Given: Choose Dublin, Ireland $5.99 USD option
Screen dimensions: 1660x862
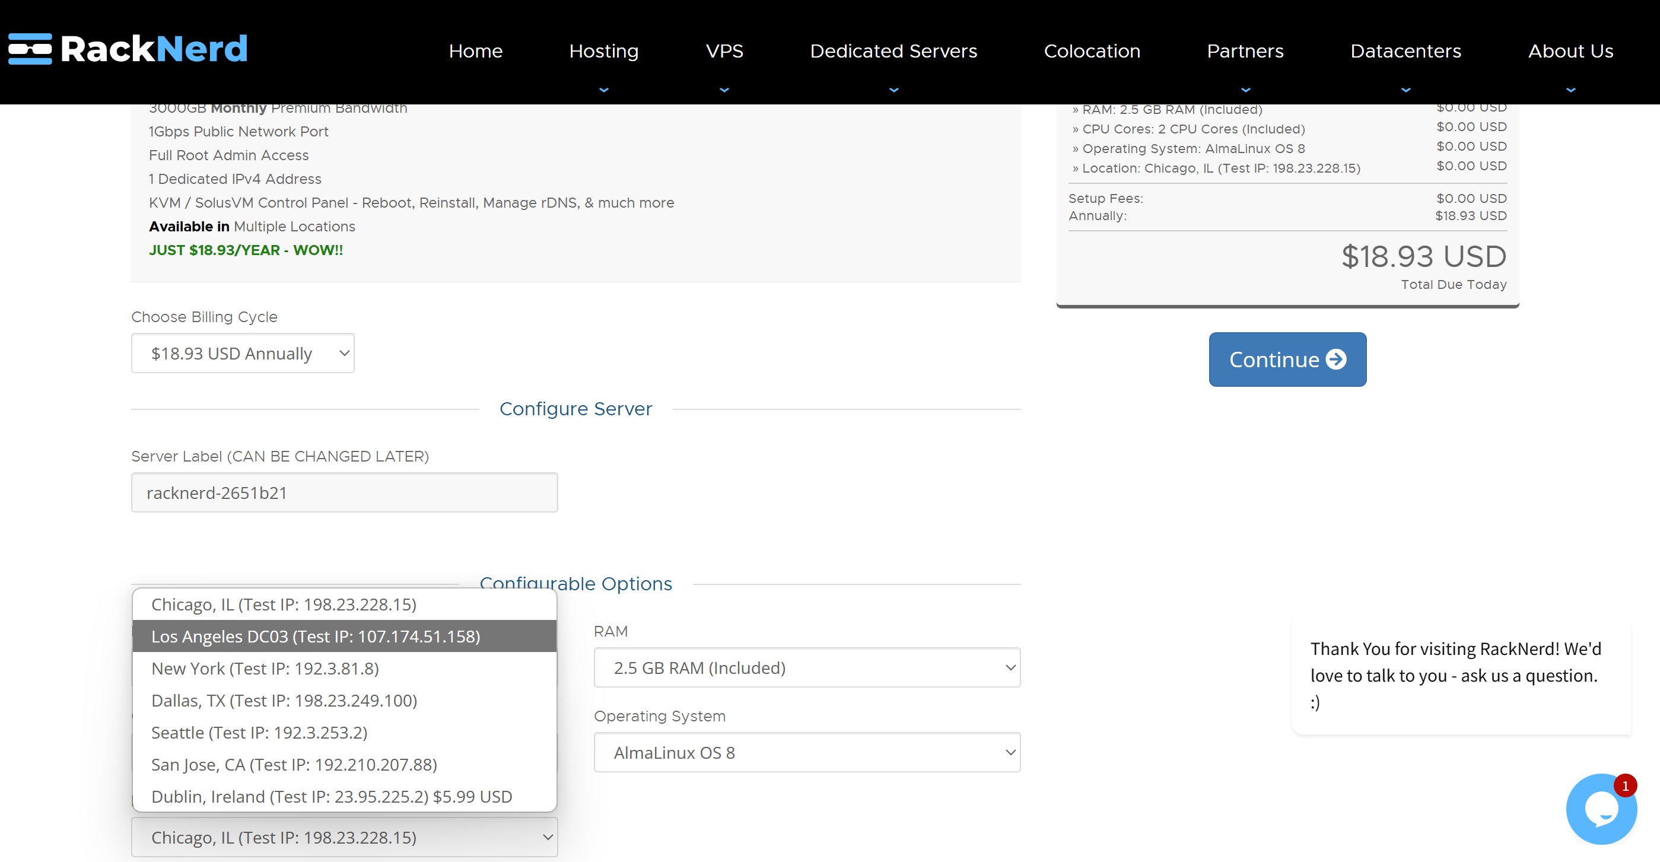Looking at the screenshot, I should [344, 796].
